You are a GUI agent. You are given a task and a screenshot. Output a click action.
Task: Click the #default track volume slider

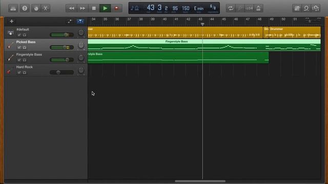tap(61, 35)
